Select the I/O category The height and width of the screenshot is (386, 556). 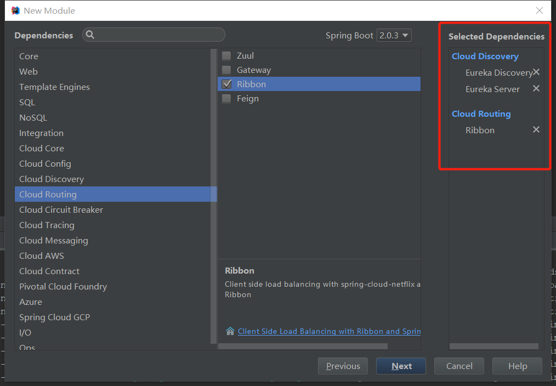pos(113,332)
